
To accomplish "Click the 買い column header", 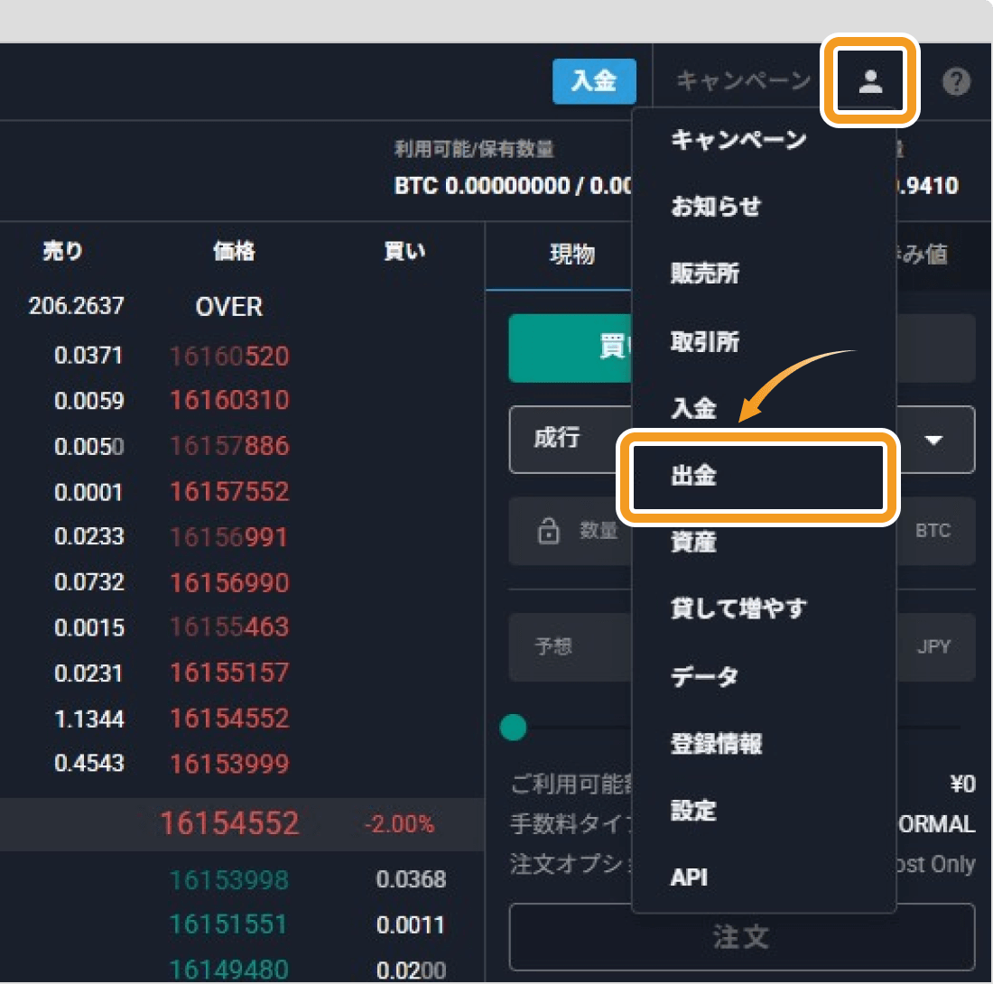I will click(404, 251).
